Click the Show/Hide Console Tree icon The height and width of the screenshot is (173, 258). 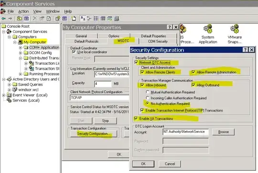[26, 19]
